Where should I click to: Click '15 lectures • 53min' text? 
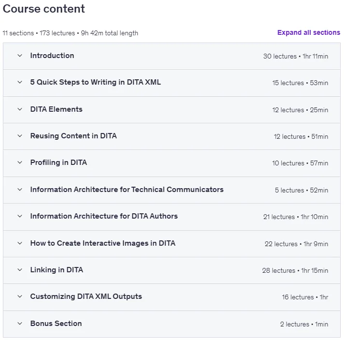coord(301,83)
